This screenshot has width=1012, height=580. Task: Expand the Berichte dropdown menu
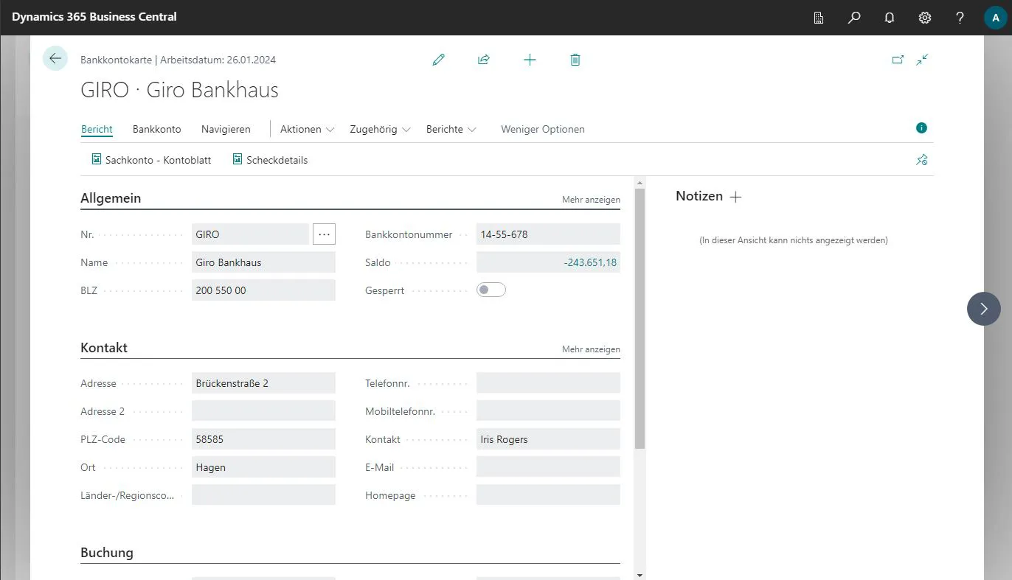(451, 129)
